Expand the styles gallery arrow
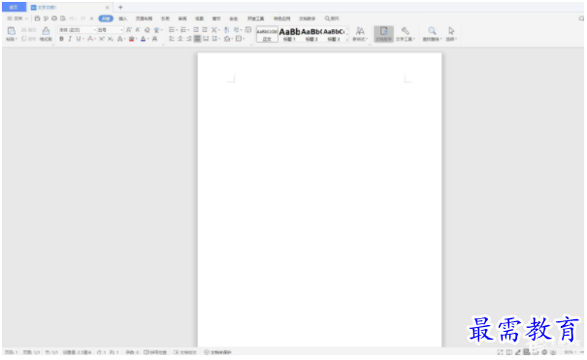Screen dimensions: 587x360 (x=347, y=39)
